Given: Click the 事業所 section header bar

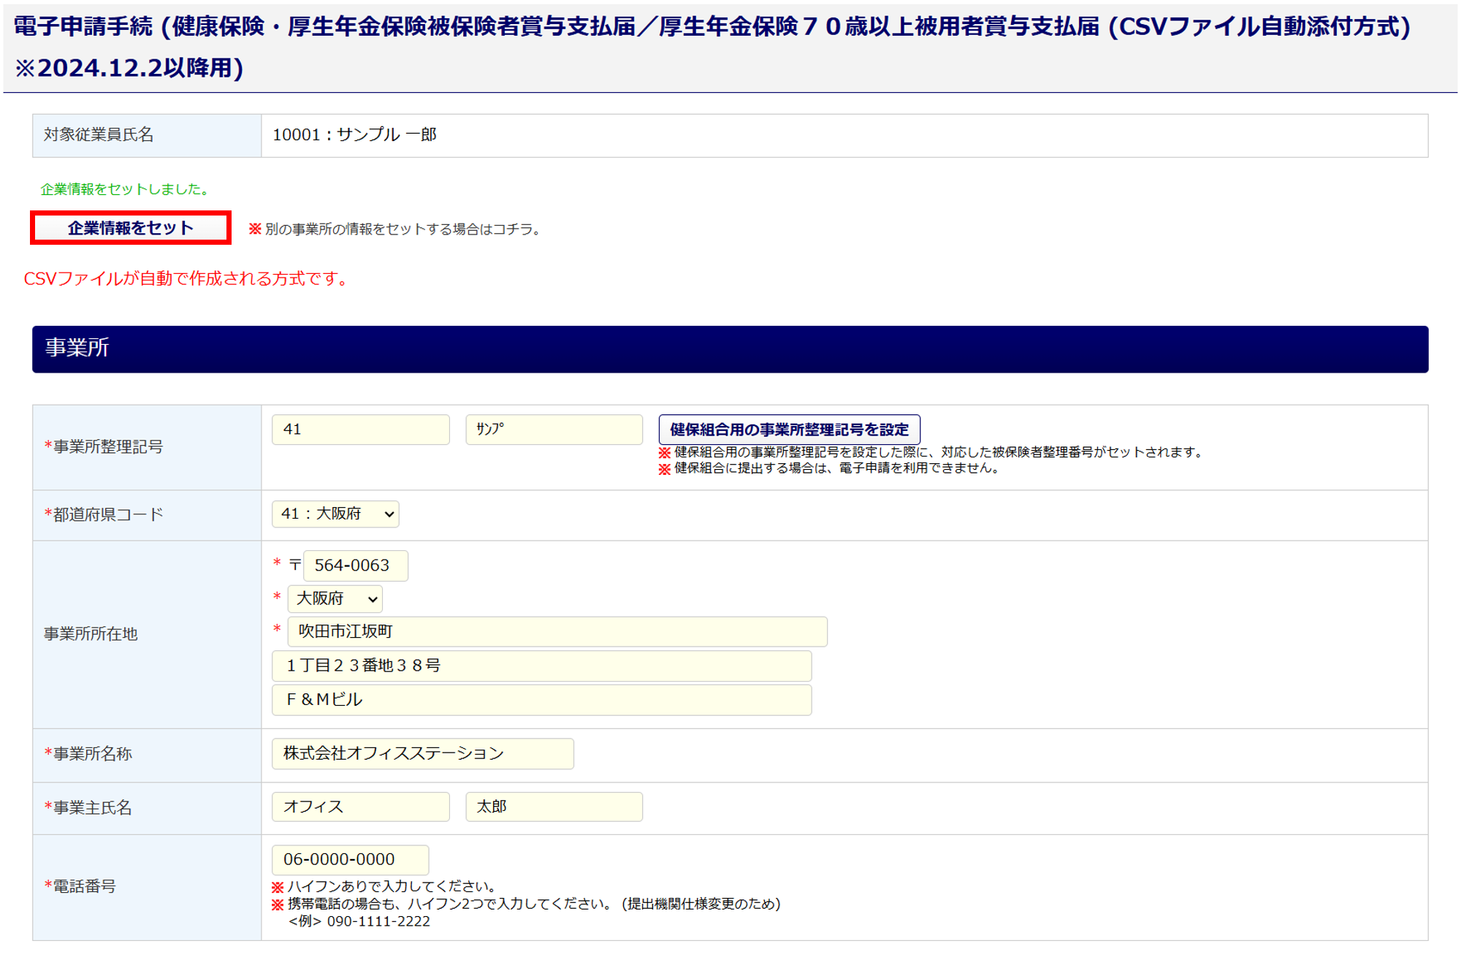Looking at the screenshot, I should [730, 348].
